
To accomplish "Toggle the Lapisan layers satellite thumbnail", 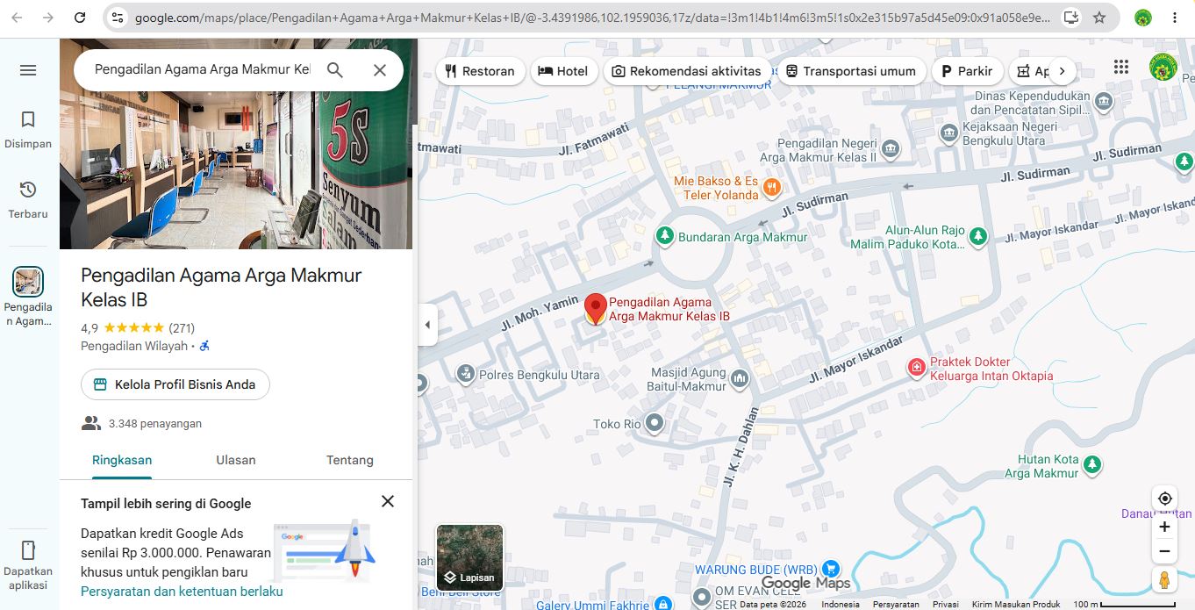I will 470,557.
